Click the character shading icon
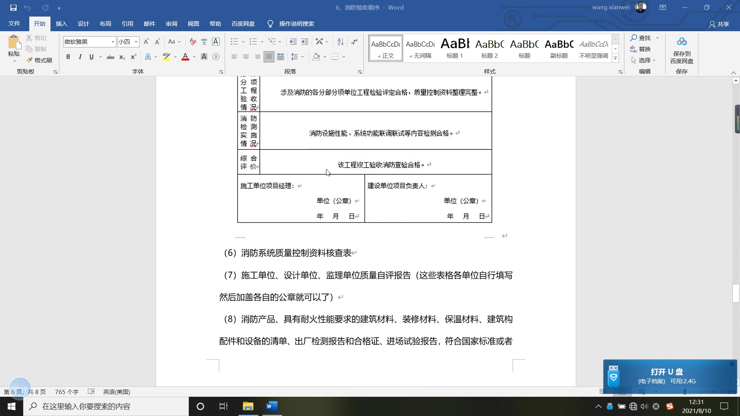 [204, 57]
